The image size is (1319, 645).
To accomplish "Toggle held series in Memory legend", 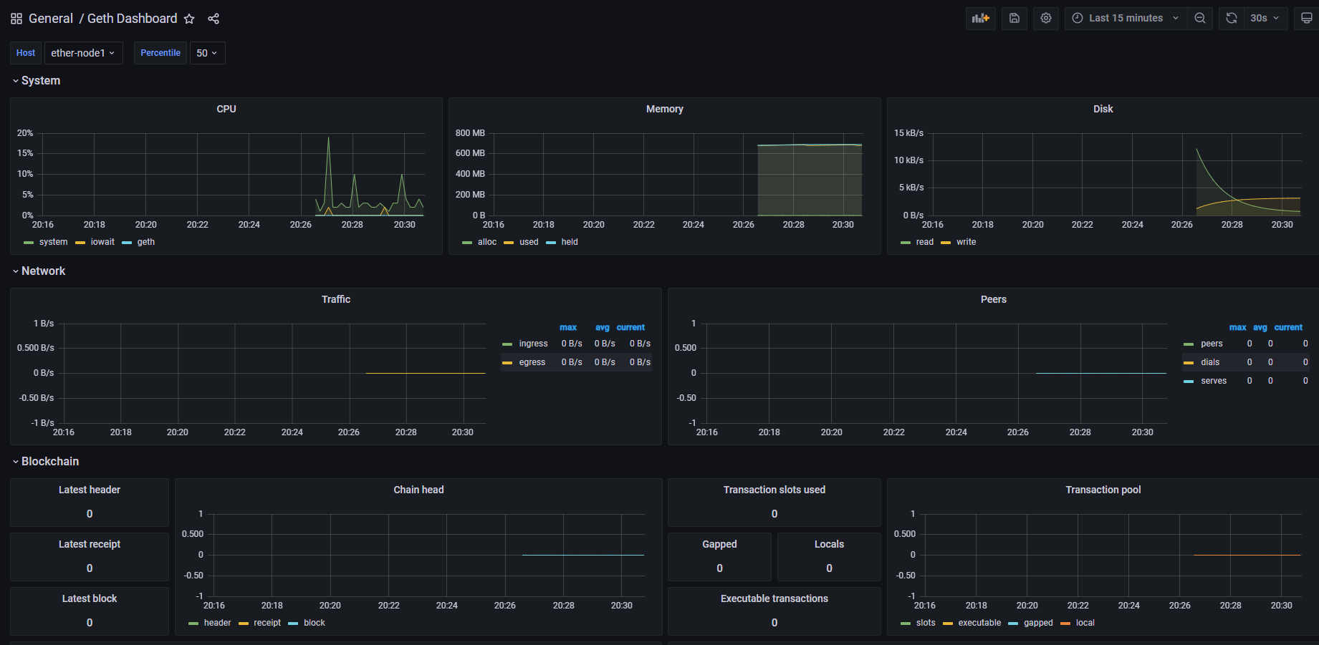I will click(x=570, y=242).
